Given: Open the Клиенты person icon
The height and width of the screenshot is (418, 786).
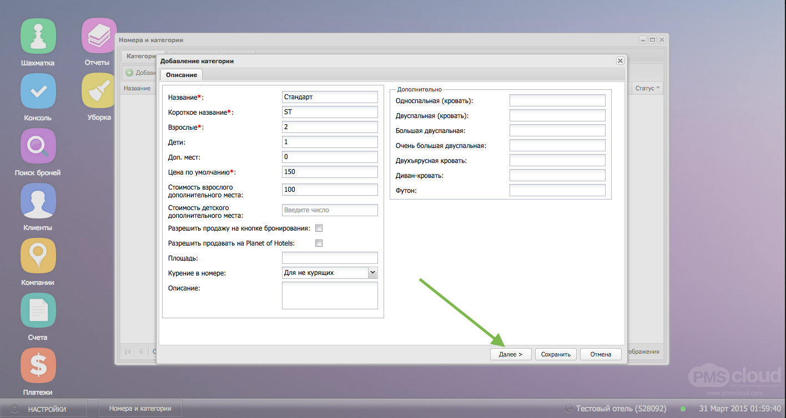Looking at the screenshot, I should [38, 201].
